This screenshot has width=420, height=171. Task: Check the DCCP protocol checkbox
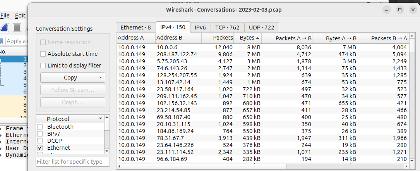point(40,141)
